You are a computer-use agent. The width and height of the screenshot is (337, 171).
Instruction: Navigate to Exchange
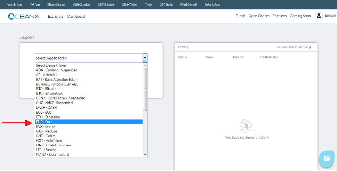[x=56, y=16]
